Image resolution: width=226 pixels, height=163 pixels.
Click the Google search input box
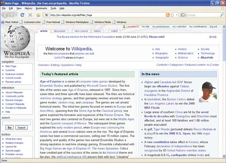point(203,15)
